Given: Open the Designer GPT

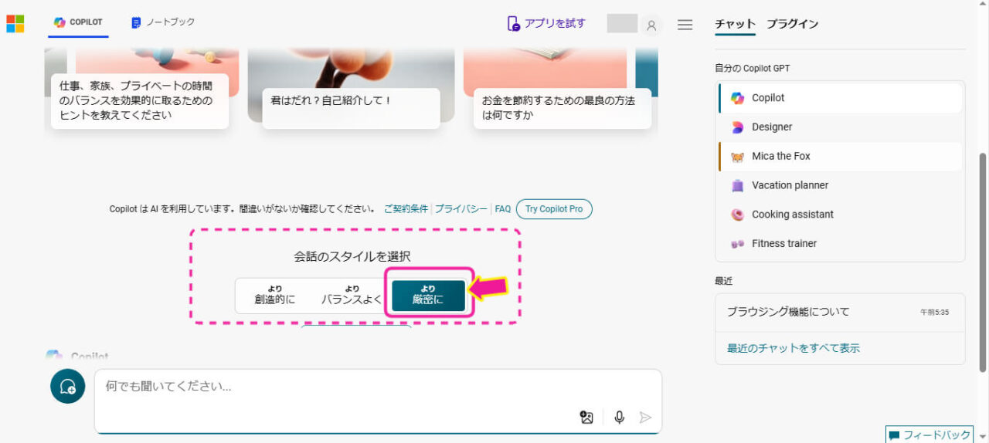Looking at the screenshot, I should point(840,127).
